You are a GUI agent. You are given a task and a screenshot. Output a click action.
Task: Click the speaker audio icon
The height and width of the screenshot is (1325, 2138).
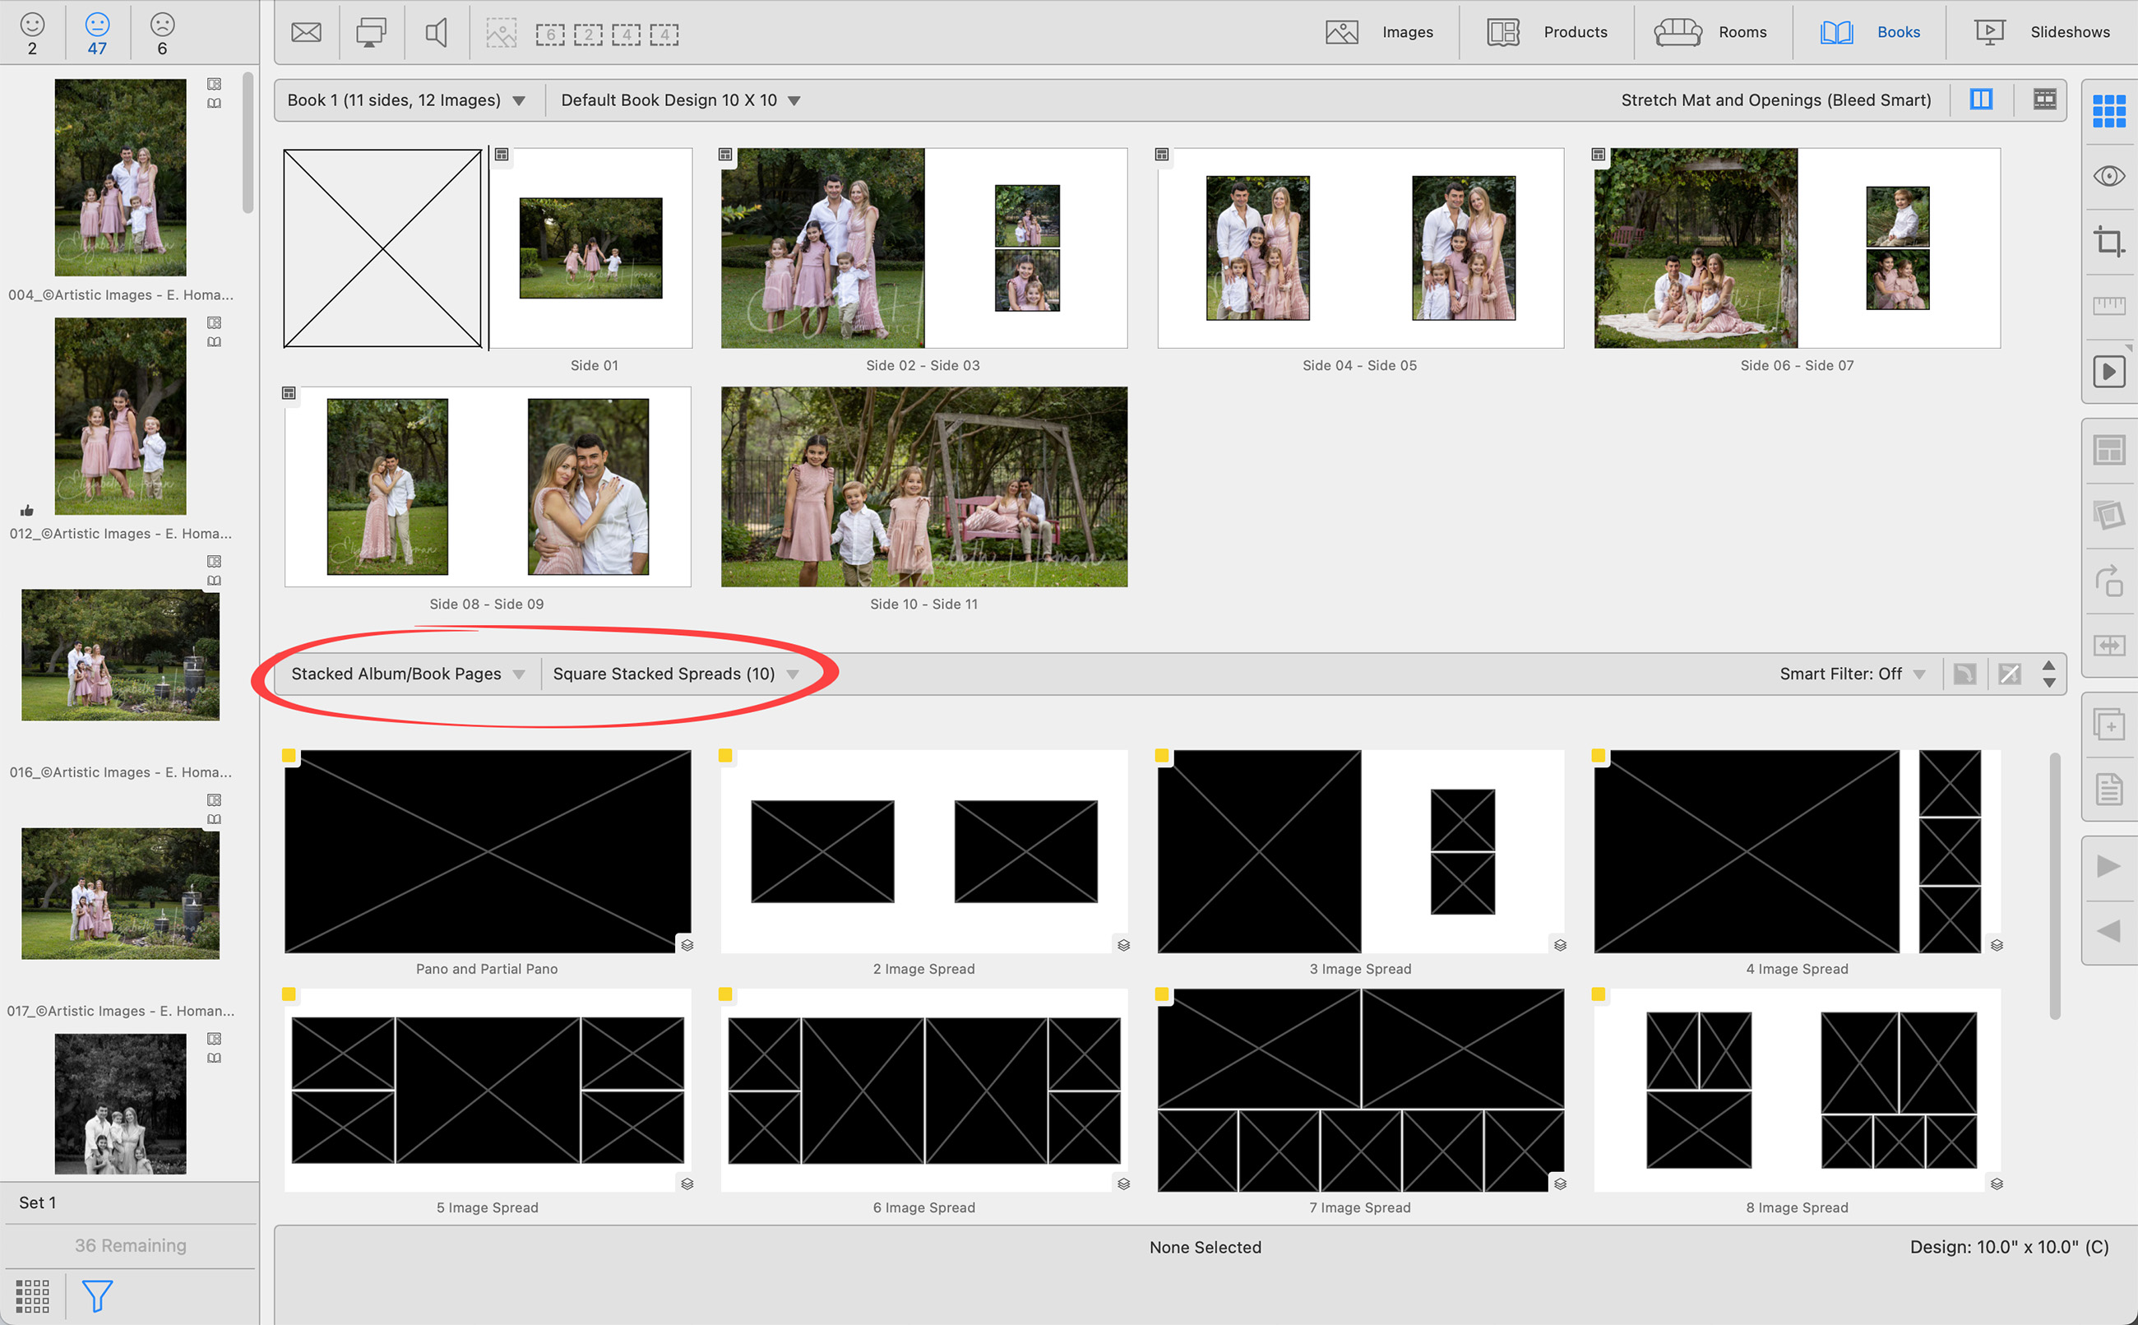[436, 33]
